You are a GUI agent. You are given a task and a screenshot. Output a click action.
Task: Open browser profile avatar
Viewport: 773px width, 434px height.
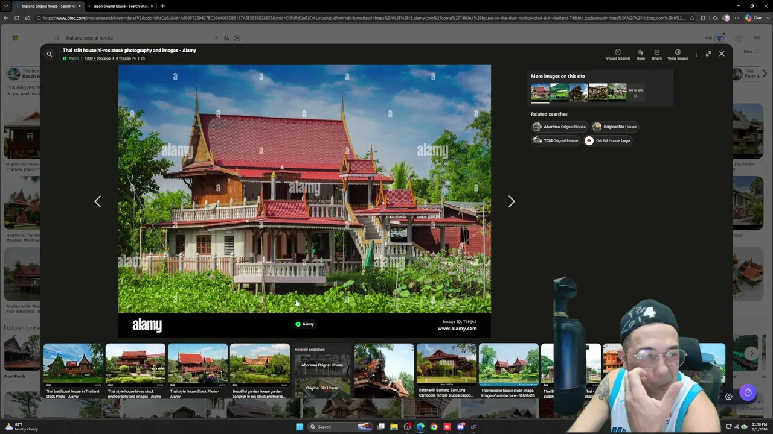point(726,18)
